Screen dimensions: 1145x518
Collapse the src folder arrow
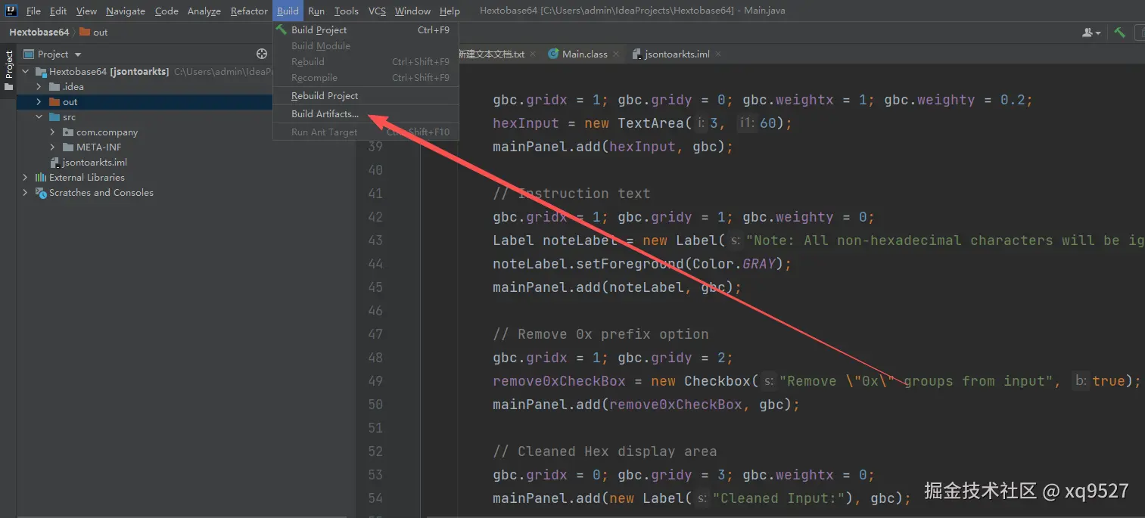tap(39, 116)
